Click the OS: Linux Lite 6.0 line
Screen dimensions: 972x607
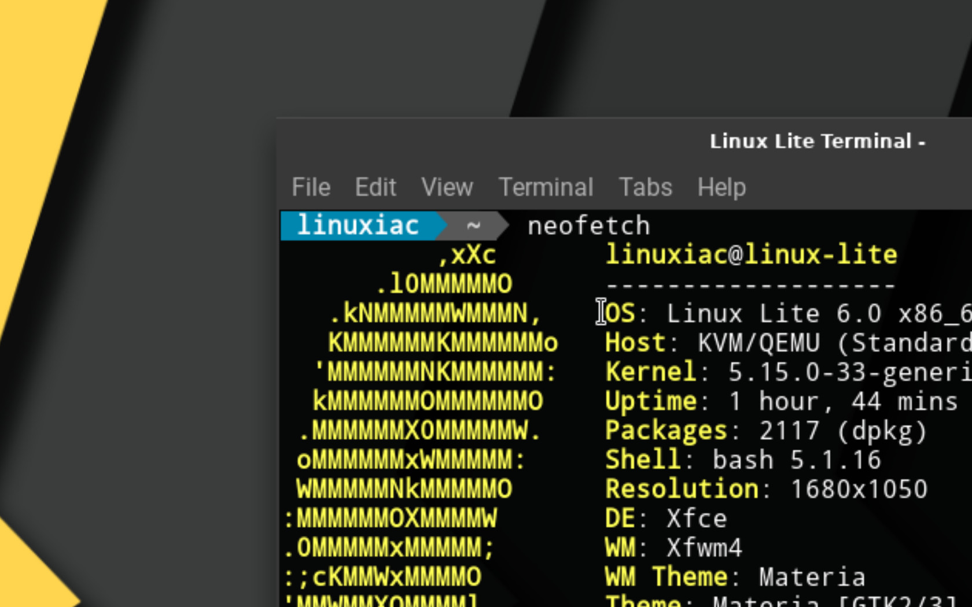(788, 313)
